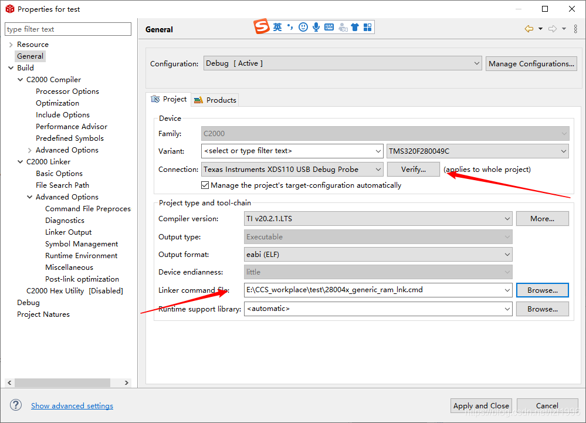This screenshot has height=423, width=586.
Task: Click the tree scroll right arrow
Action: 126,383
